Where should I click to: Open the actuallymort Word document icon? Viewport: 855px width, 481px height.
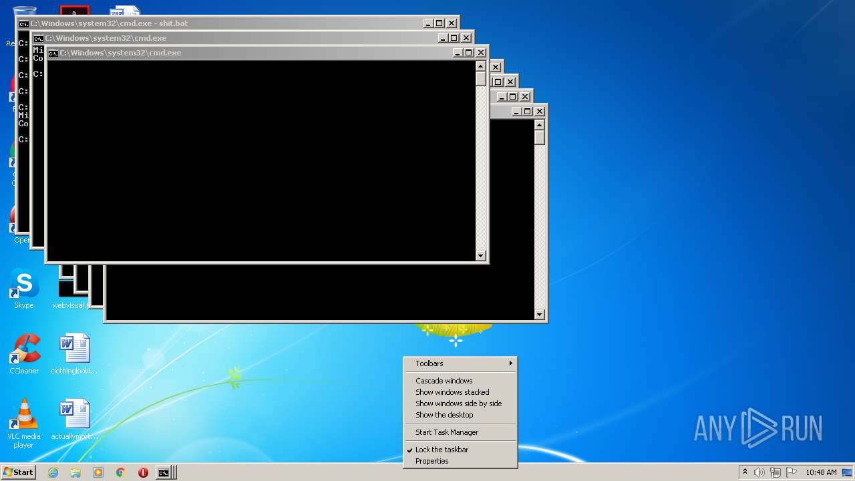[x=74, y=420]
